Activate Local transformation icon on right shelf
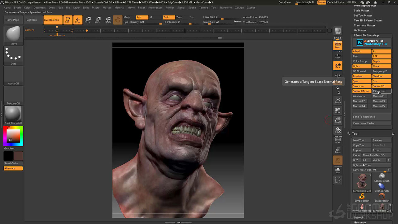 click(338, 66)
